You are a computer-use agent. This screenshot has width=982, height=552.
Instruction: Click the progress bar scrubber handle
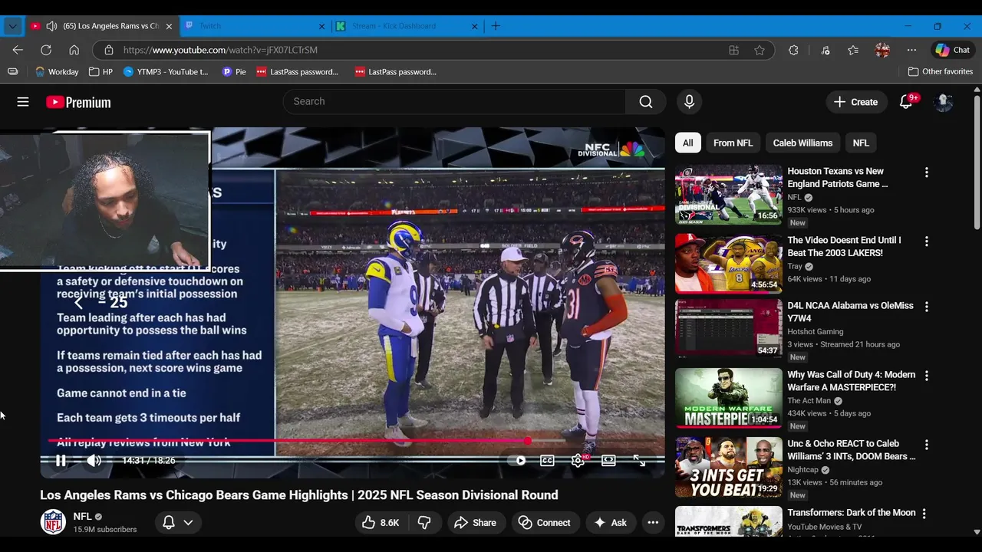coord(528,441)
